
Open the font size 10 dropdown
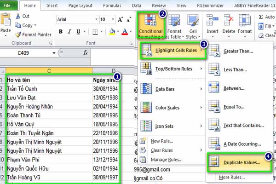tap(113, 19)
